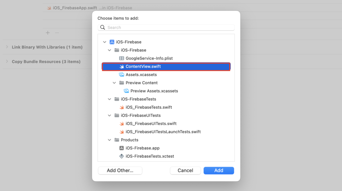Viewport: 342px width, 191px height.
Task: Select iOS_FirebaseUITestsLaunchTests.swift file
Action: coord(163,132)
